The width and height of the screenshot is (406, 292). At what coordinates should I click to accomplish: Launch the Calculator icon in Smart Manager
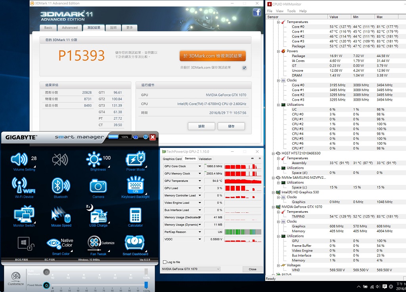click(x=135, y=215)
